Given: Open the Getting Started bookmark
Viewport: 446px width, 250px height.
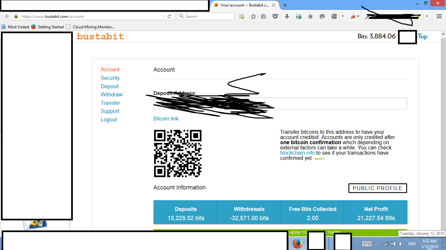Looking at the screenshot, I should point(48,27).
